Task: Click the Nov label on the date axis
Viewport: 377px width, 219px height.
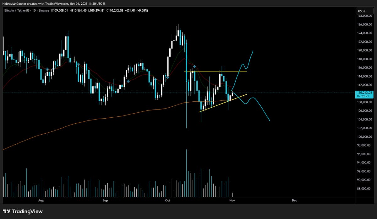Action: coord(232,200)
